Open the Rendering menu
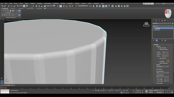This screenshot has height=97, width=174. tap(56, 4)
